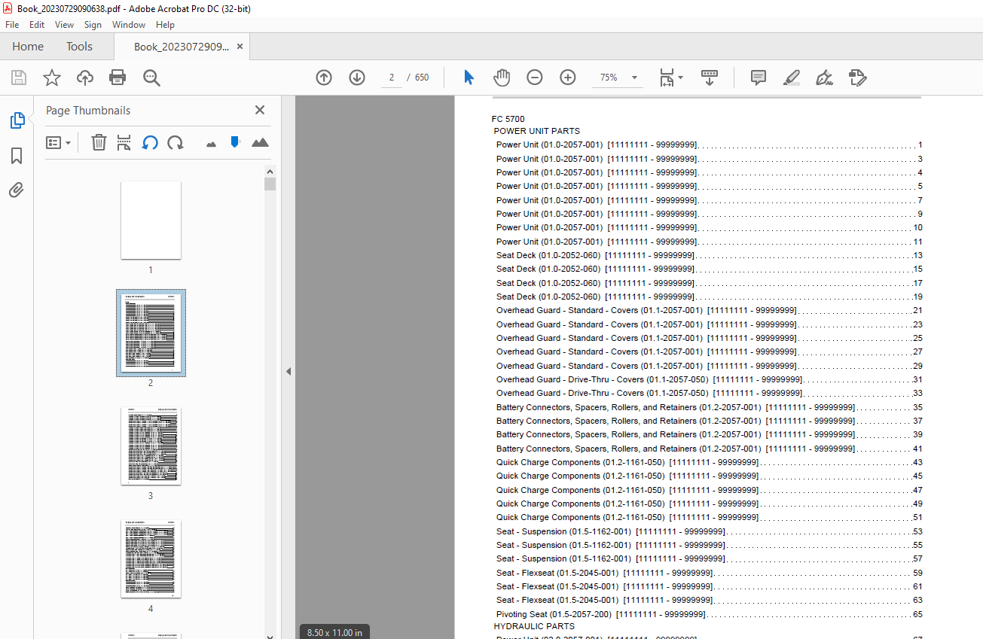Click the 'Battery Connectors' entry for page 35
Image resolution: width=983 pixels, height=639 pixels.
tap(709, 407)
